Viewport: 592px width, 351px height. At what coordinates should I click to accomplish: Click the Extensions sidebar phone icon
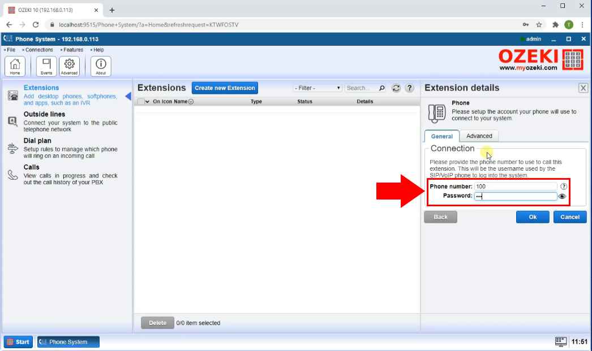[13, 96]
